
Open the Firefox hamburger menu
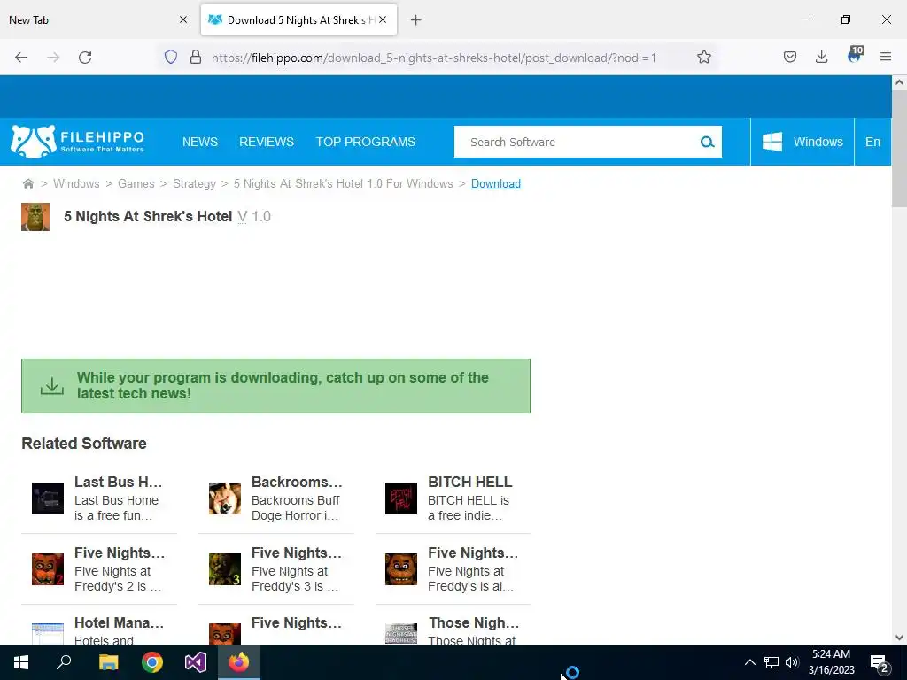click(x=886, y=57)
